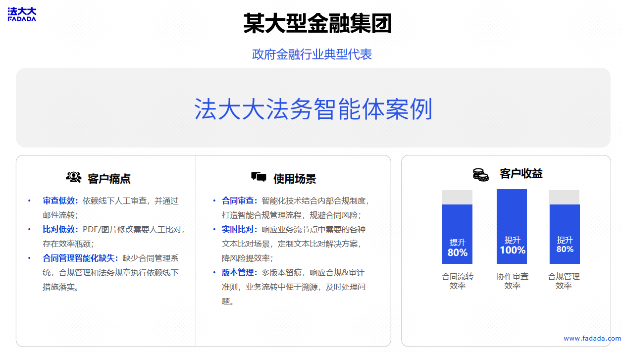Click the FADADA logo
Screen dimensions: 622x352
22,14
